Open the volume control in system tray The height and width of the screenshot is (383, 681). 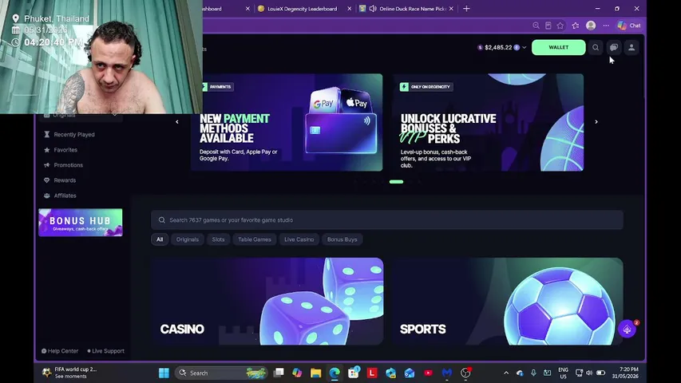pyautogui.click(x=589, y=373)
